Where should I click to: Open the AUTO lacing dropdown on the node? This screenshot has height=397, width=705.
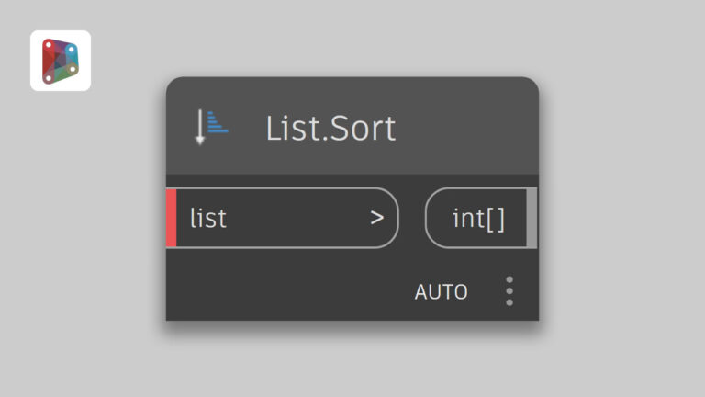coord(441,292)
